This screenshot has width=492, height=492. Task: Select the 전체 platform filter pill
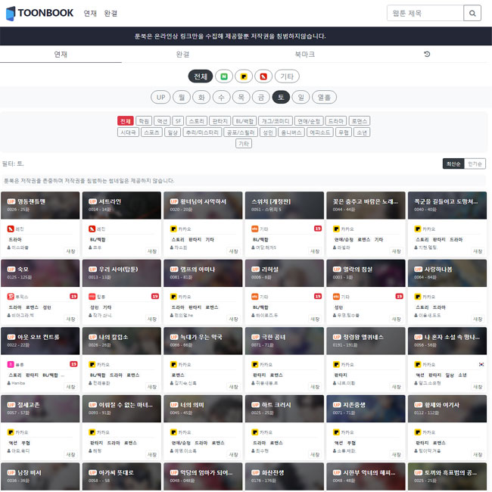[x=200, y=76]
